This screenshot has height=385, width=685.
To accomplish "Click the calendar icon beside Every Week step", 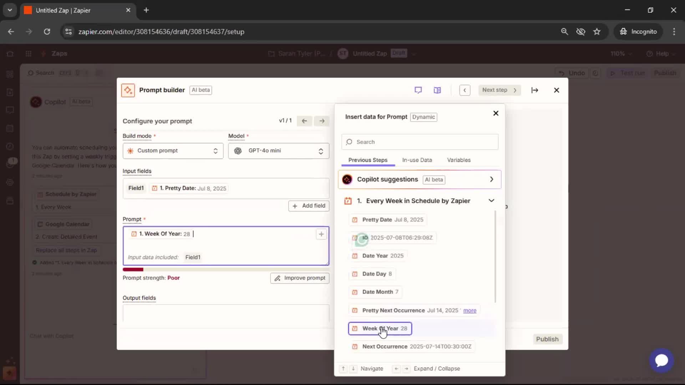I will coord(348,201).
